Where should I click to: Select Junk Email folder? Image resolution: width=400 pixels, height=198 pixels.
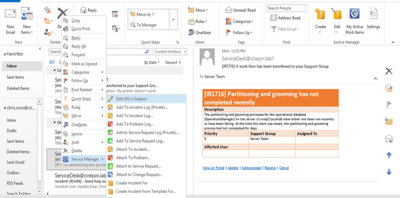[x=16, y=162]
